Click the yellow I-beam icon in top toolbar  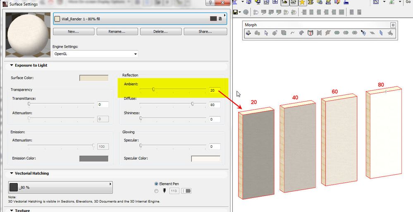point(311,2)
